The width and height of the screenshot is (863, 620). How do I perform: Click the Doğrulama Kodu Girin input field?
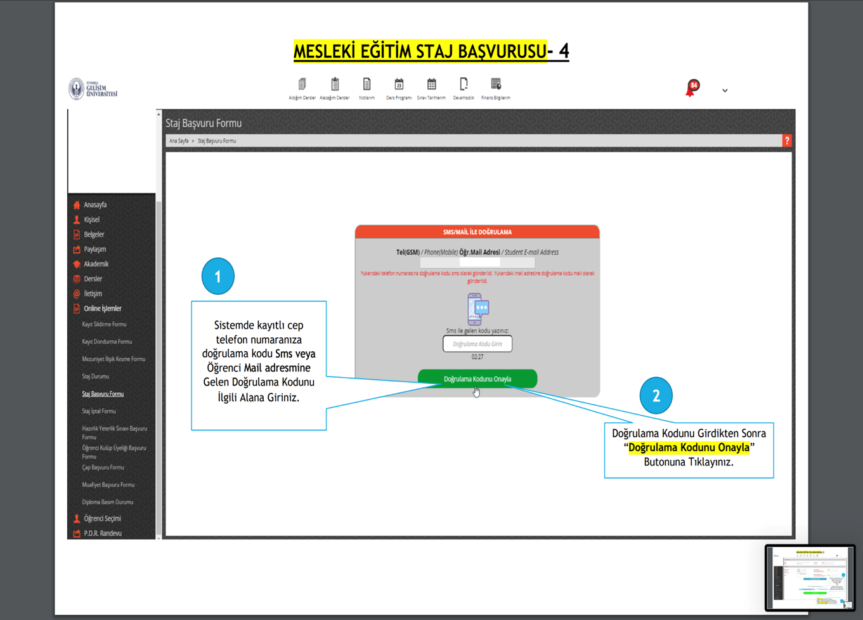477,344
